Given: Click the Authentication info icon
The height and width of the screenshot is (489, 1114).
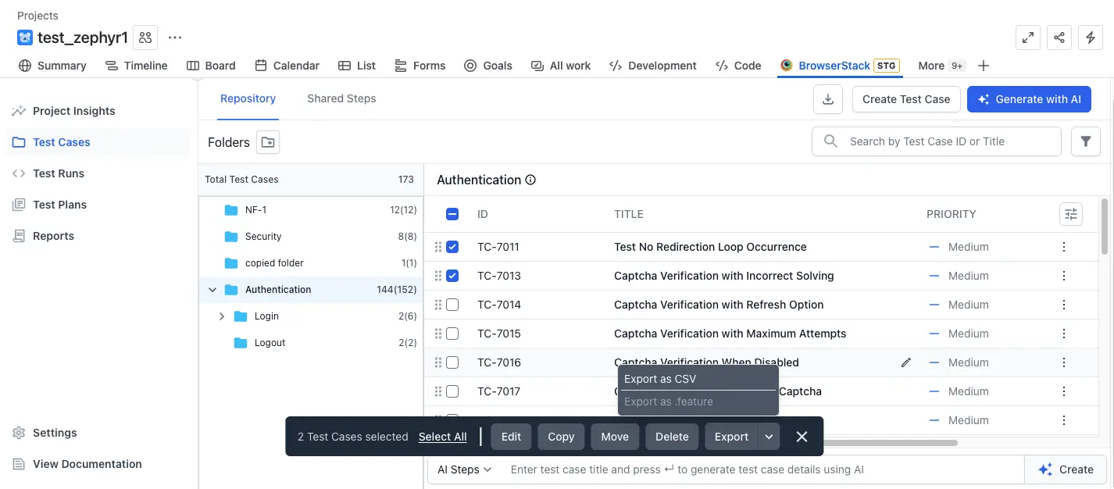Looking at the screenshot, I should [x=530, y=180].
